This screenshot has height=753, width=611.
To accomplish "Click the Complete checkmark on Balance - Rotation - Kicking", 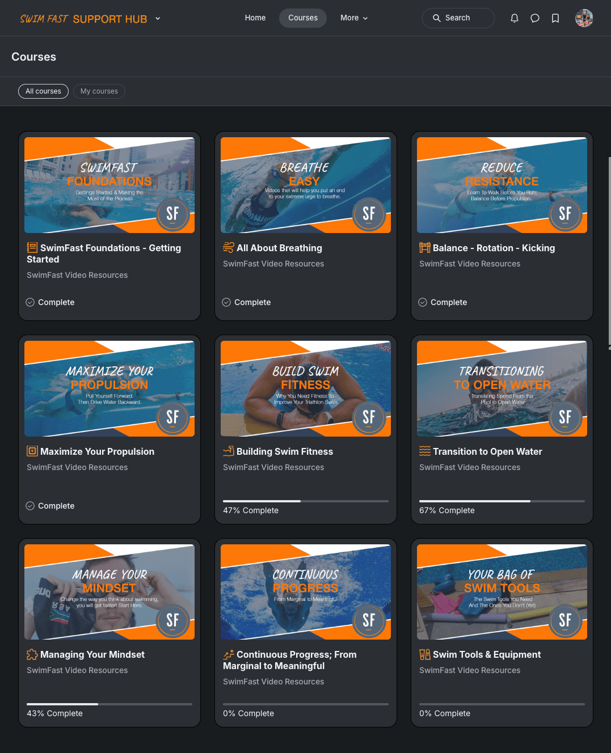I will pos(423,302).
